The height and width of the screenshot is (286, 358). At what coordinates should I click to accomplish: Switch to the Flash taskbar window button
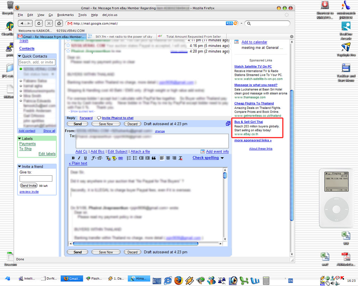pyautogui.click(x=94, y=278)
